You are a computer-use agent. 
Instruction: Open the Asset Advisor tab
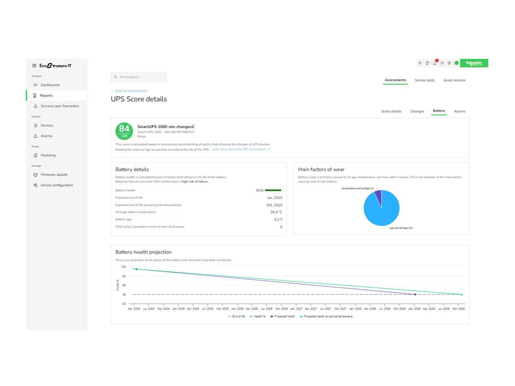454,80
